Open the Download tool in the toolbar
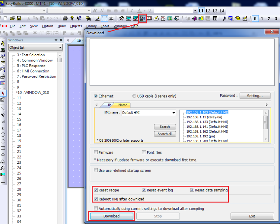 point(142,18)
